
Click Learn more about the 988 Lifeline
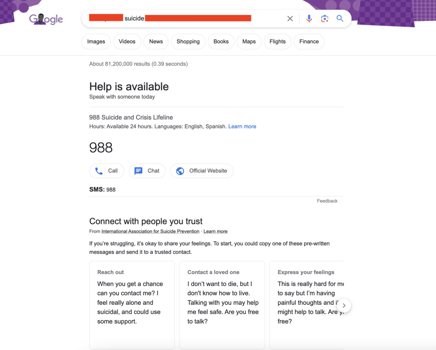[242, 126]
